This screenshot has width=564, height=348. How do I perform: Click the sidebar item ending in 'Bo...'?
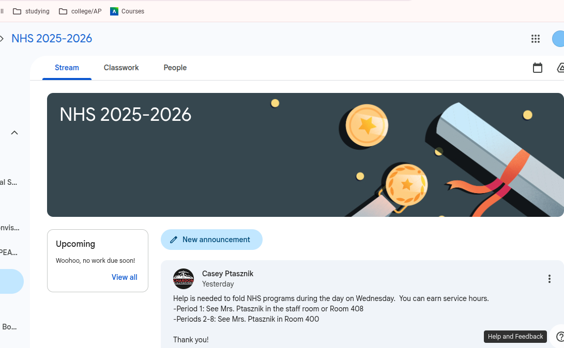[9, 327]
